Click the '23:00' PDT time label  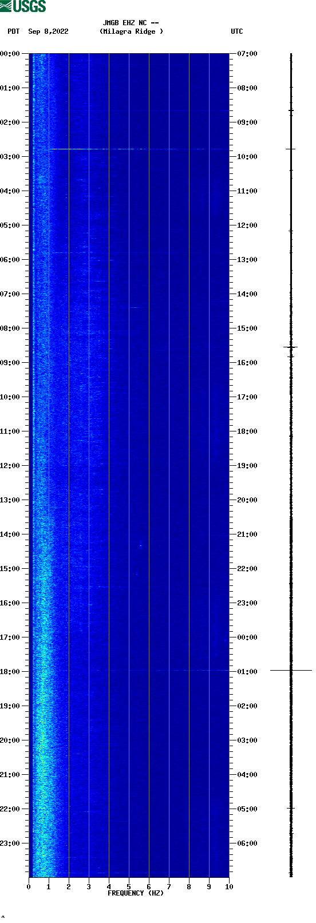10,843
